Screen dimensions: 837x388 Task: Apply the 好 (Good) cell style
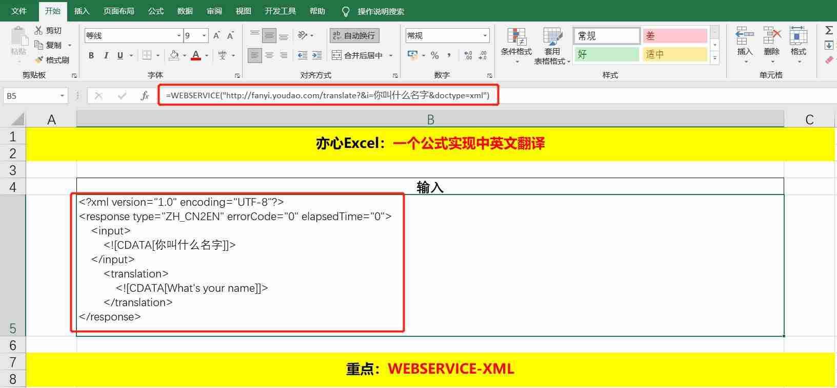pyautogui.click(x=607, y=54)
